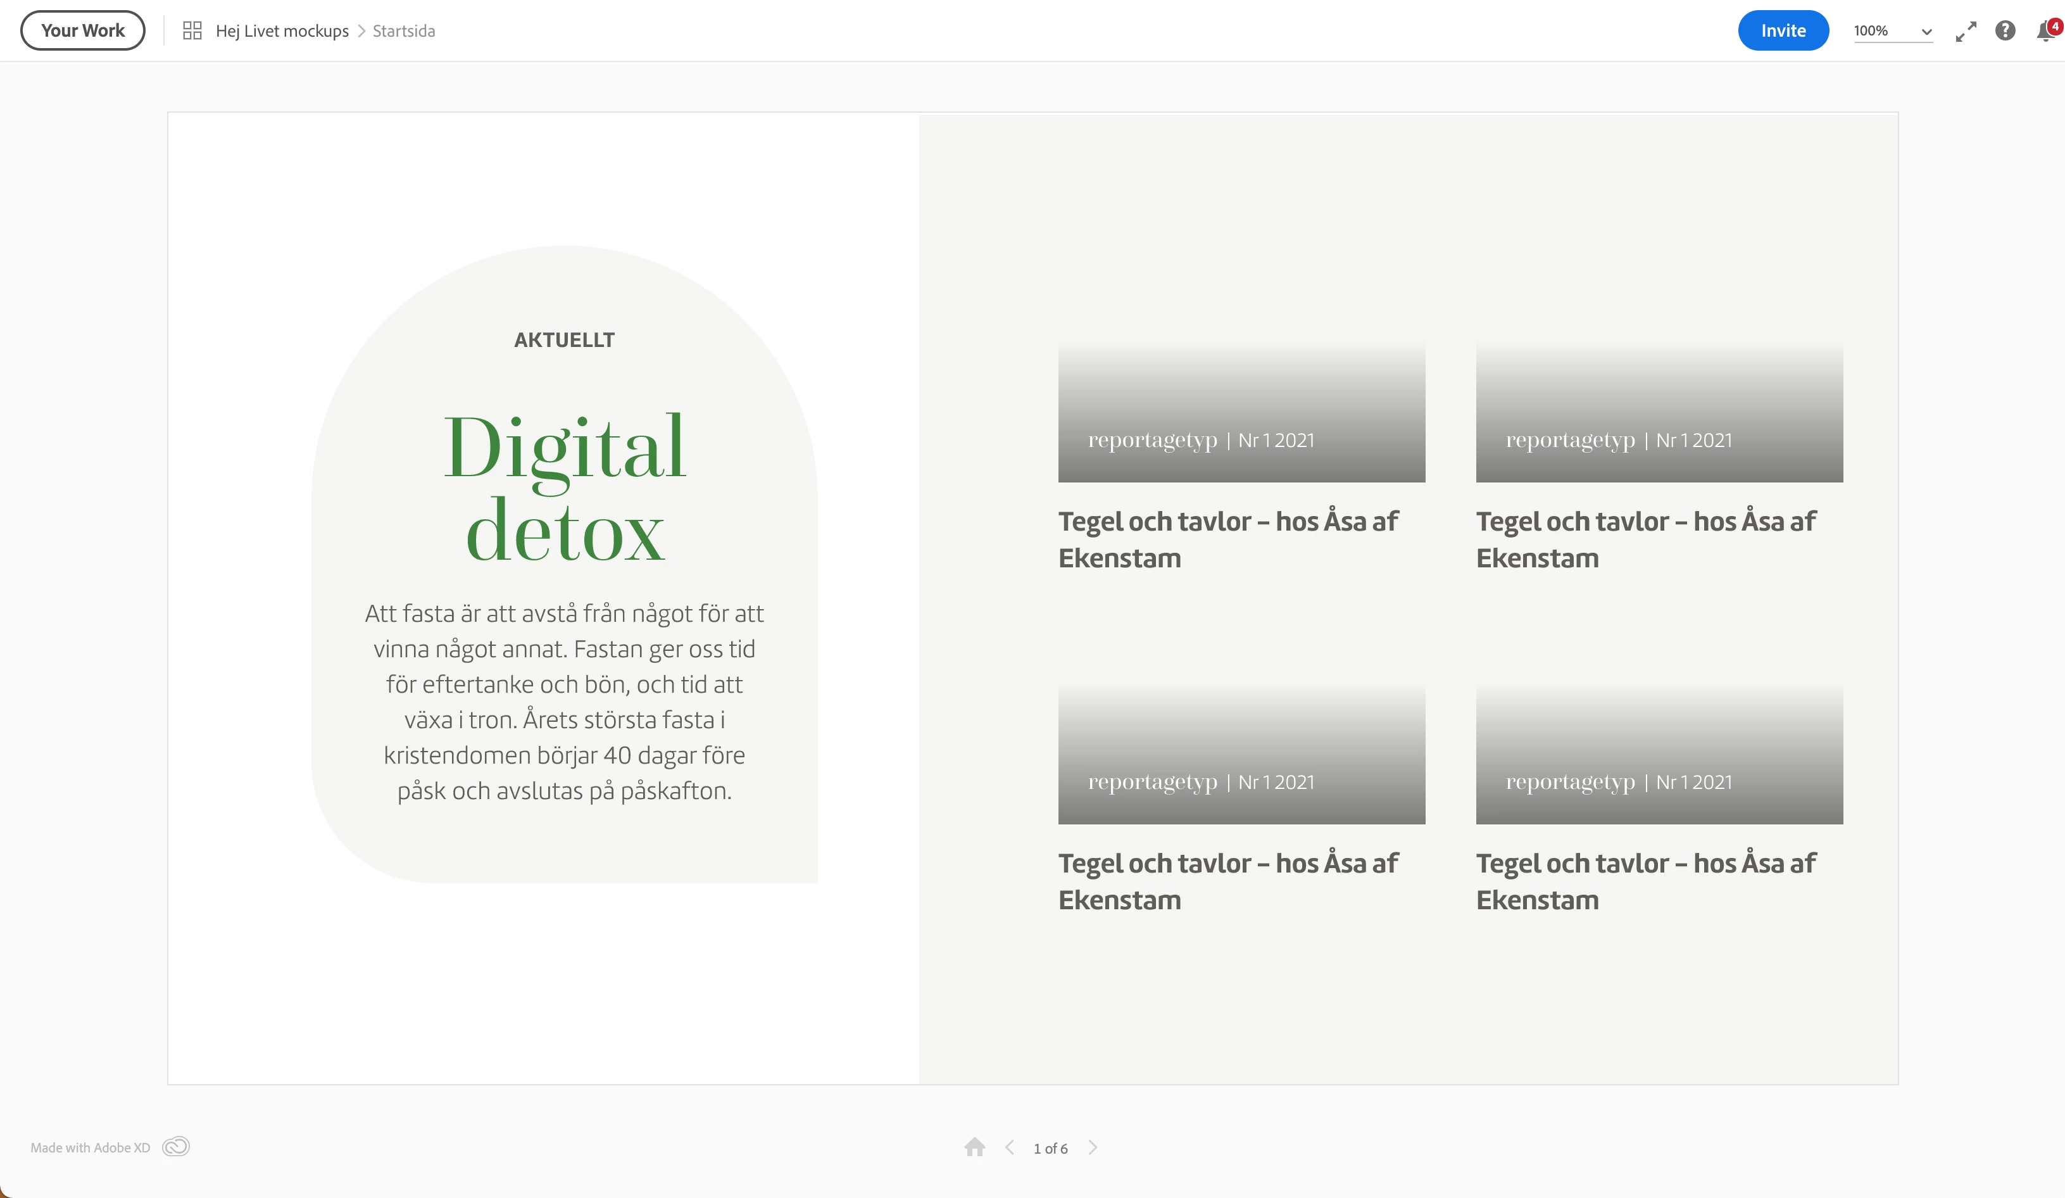The height and width of the screenshot is (1198, 2065).
Task: Click the Your Work button
Action: click(x=83, y=30)
